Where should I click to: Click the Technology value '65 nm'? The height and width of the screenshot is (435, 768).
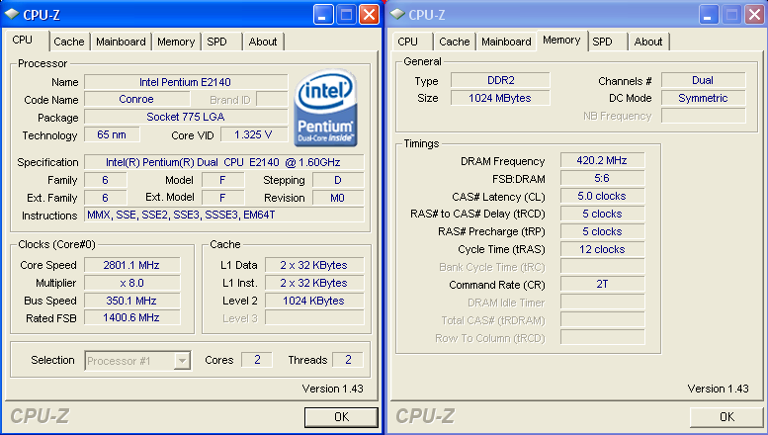pos(112,134)
